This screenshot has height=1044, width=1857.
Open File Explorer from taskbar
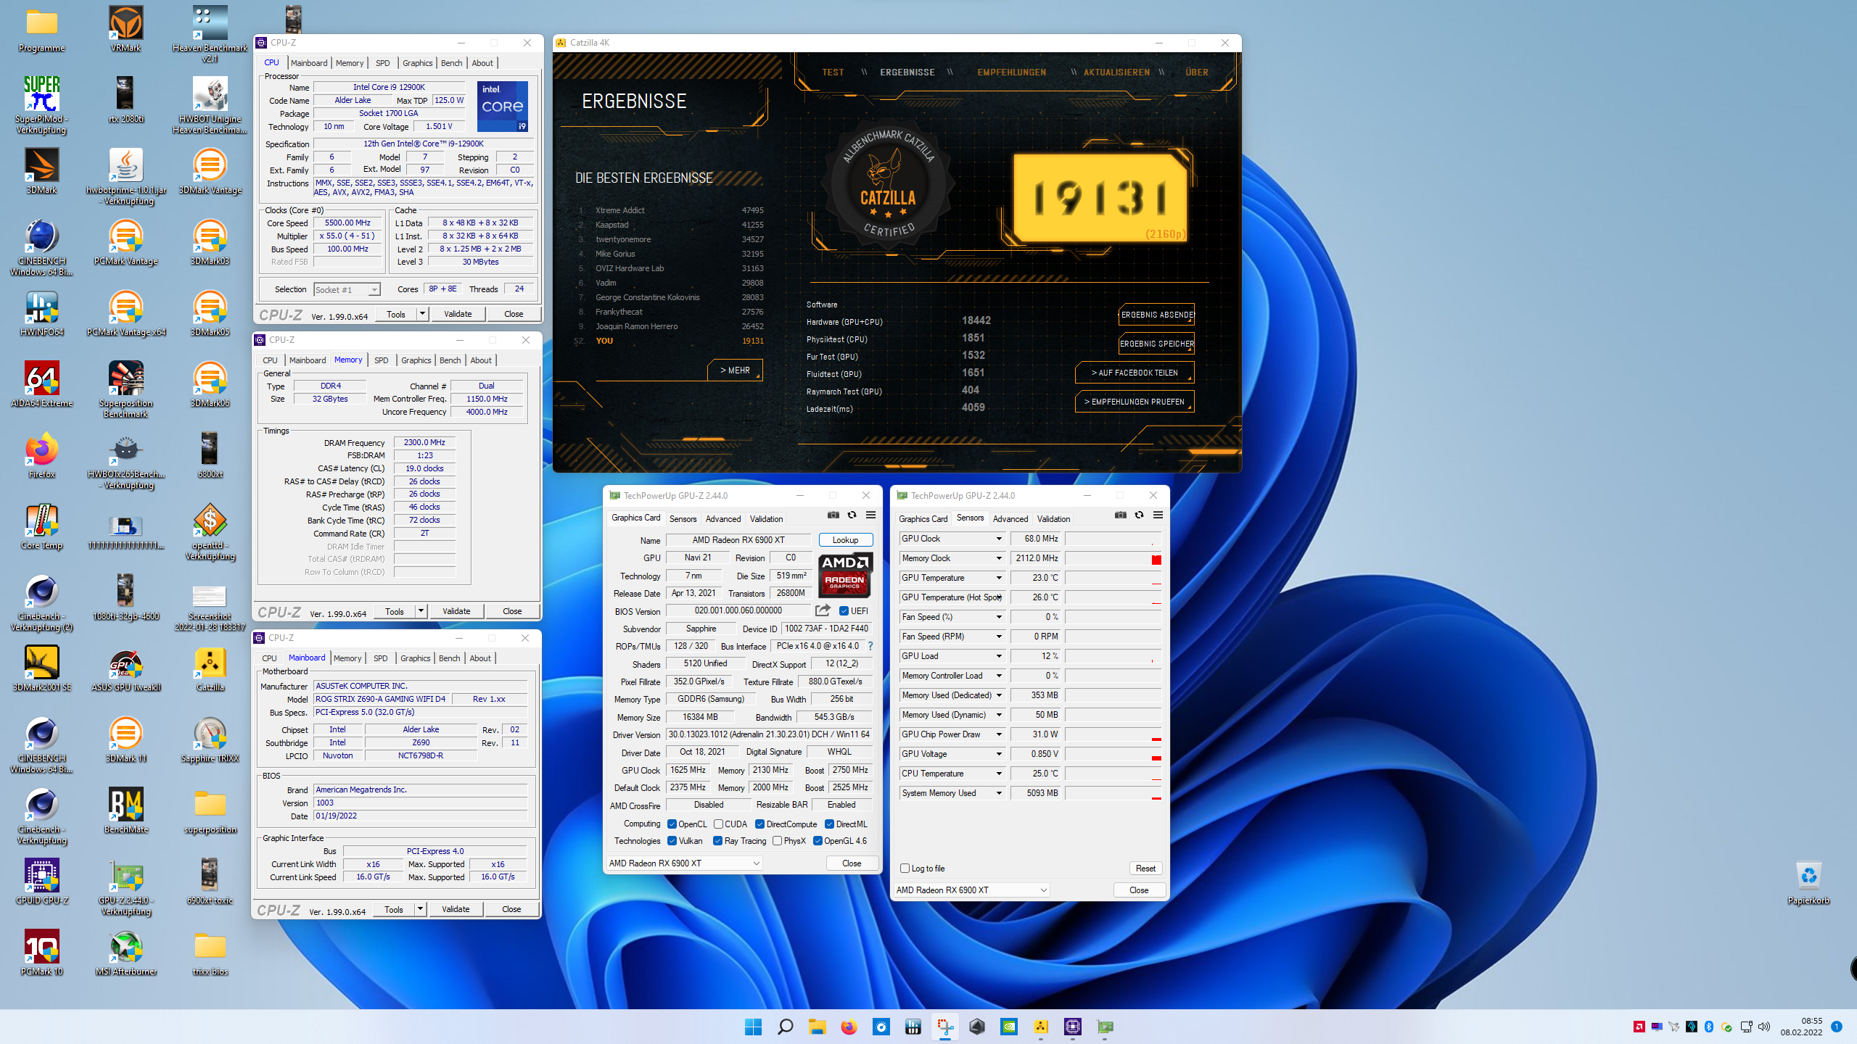pos(817,1027)
